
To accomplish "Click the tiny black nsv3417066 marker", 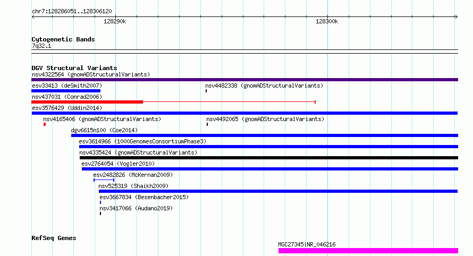I will pyautogui.click(x=100, y=214).
